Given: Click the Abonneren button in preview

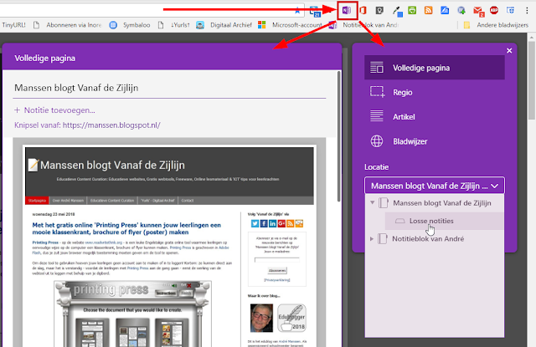Looking at the screenshot, I should [x=277, y=270].
